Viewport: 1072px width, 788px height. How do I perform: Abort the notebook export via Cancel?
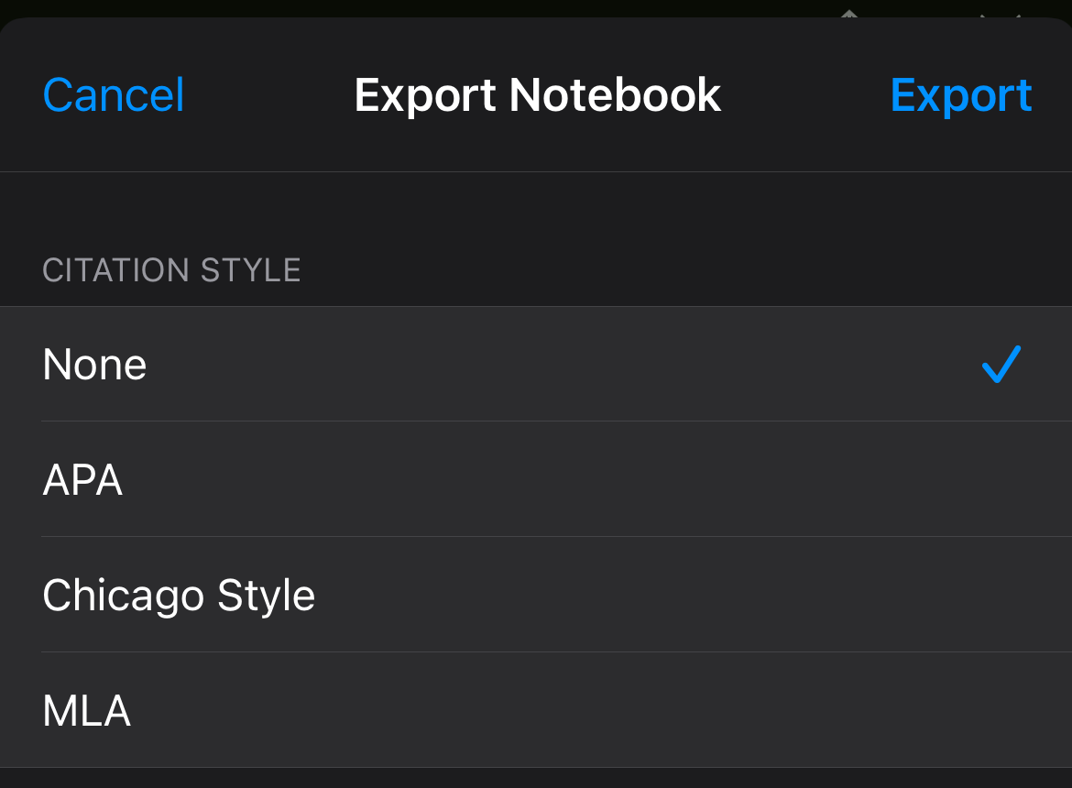point(114,95)
